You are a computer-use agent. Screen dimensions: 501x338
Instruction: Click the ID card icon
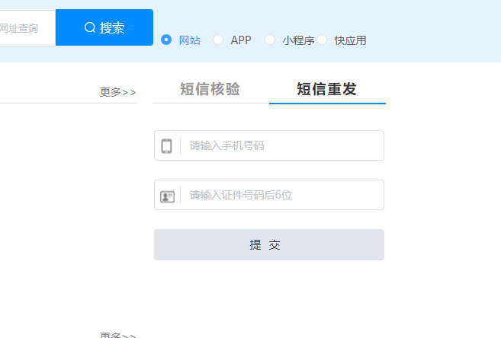[168, 196]
